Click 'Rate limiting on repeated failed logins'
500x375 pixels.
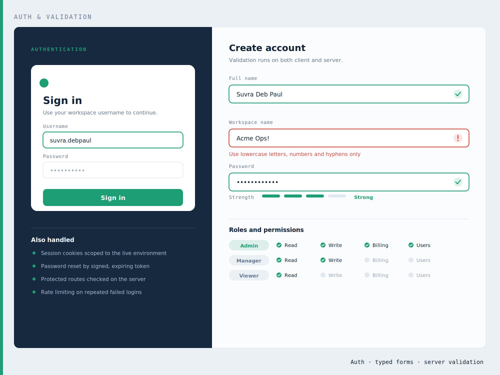click(x=91, y=292)
